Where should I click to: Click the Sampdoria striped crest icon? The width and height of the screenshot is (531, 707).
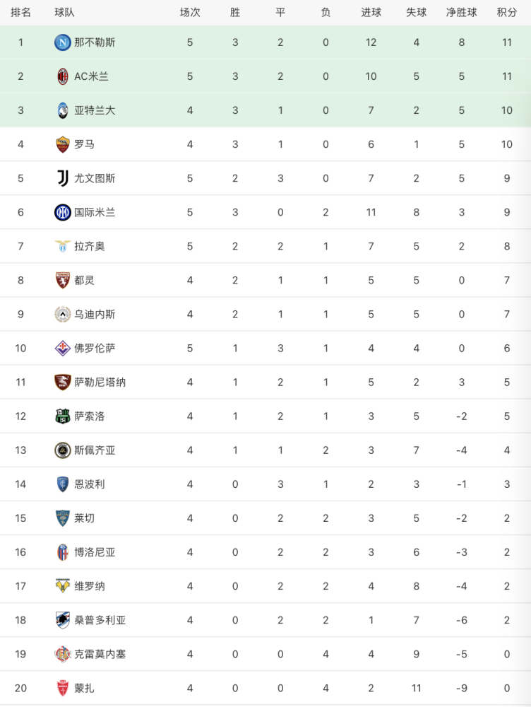pyautogui.click(x=63, y=620)
